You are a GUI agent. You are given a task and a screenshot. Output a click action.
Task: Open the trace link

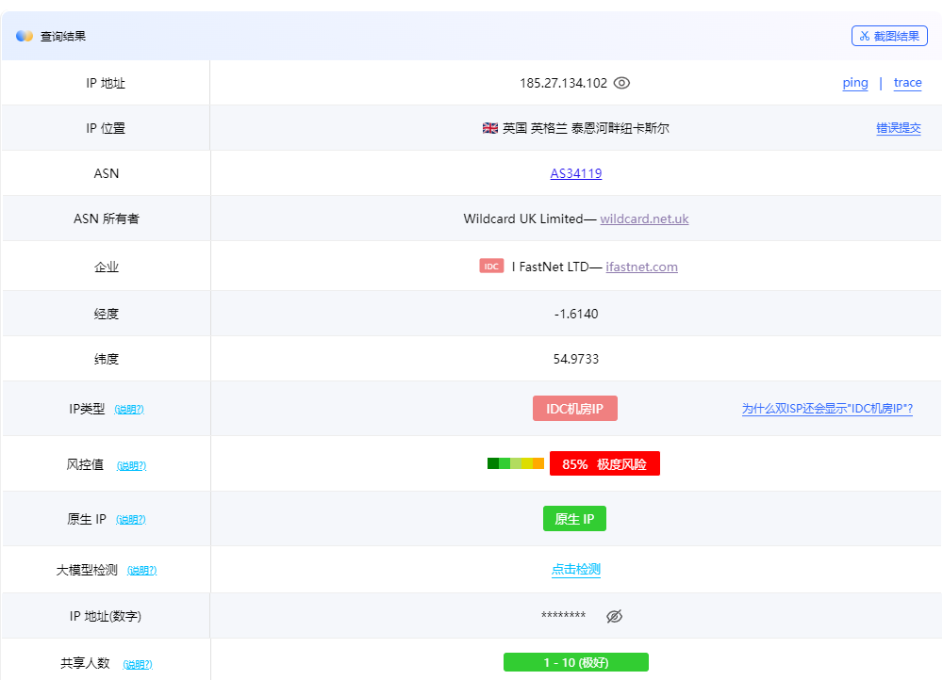[x=907, y=83]
